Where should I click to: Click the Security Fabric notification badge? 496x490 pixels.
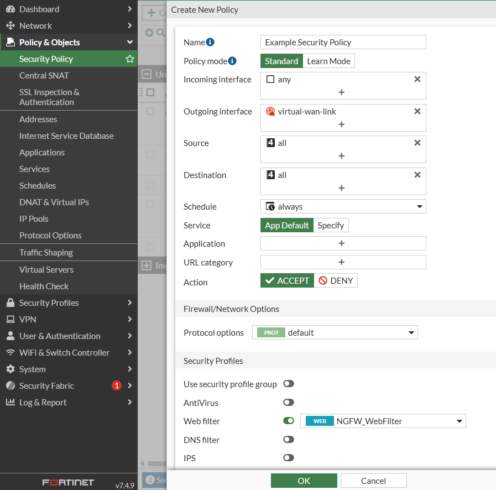tap(117, 385)
